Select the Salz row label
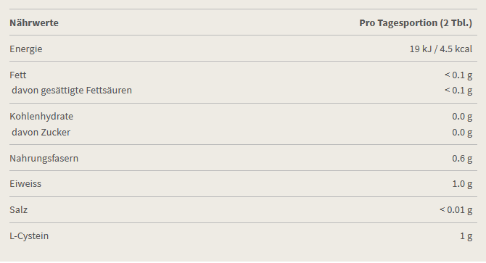Image resolution: width=486 pixels, height=263 pixels. 19,210
